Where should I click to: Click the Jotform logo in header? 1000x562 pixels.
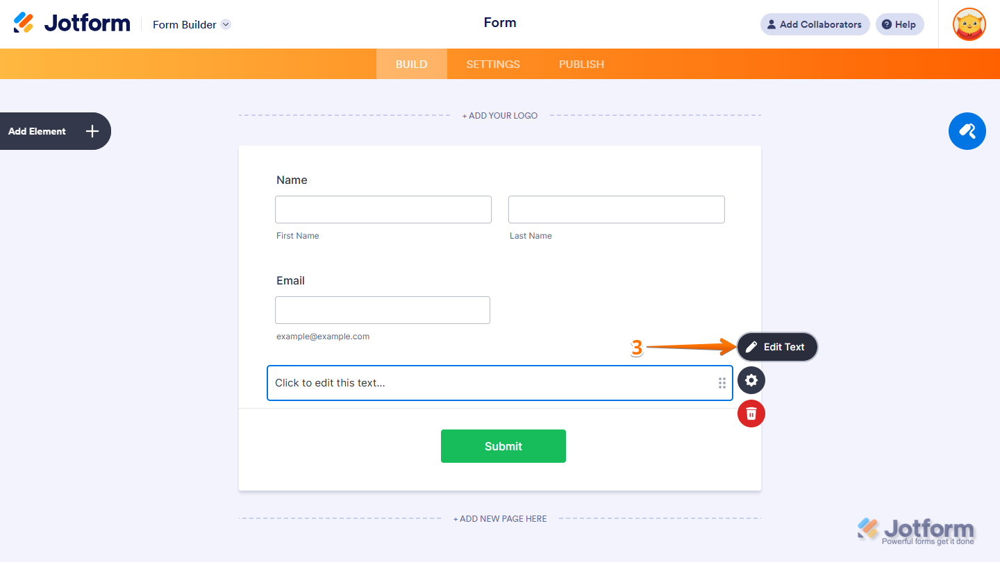(x=72, y=24)
